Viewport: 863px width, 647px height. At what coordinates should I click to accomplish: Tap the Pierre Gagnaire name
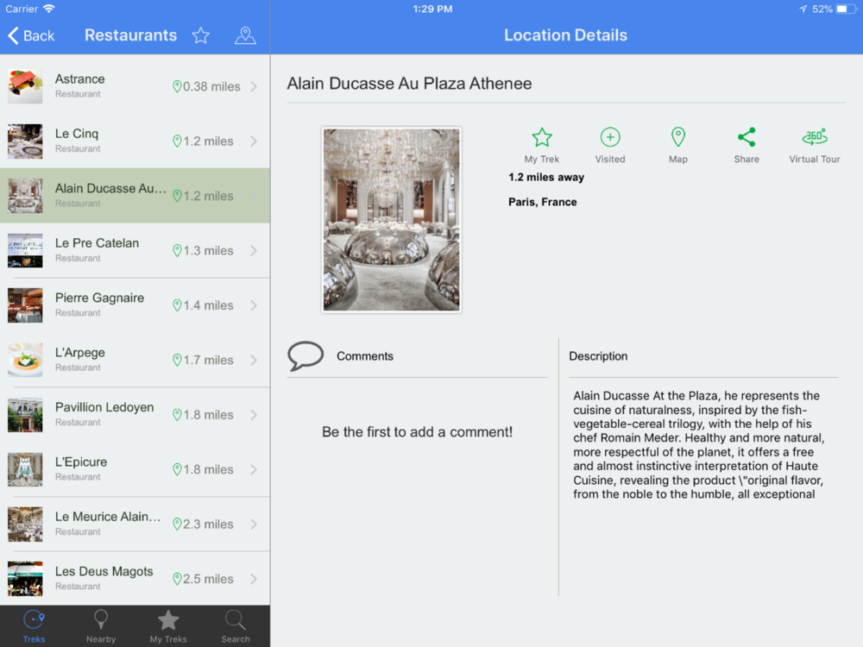point(99,298)
